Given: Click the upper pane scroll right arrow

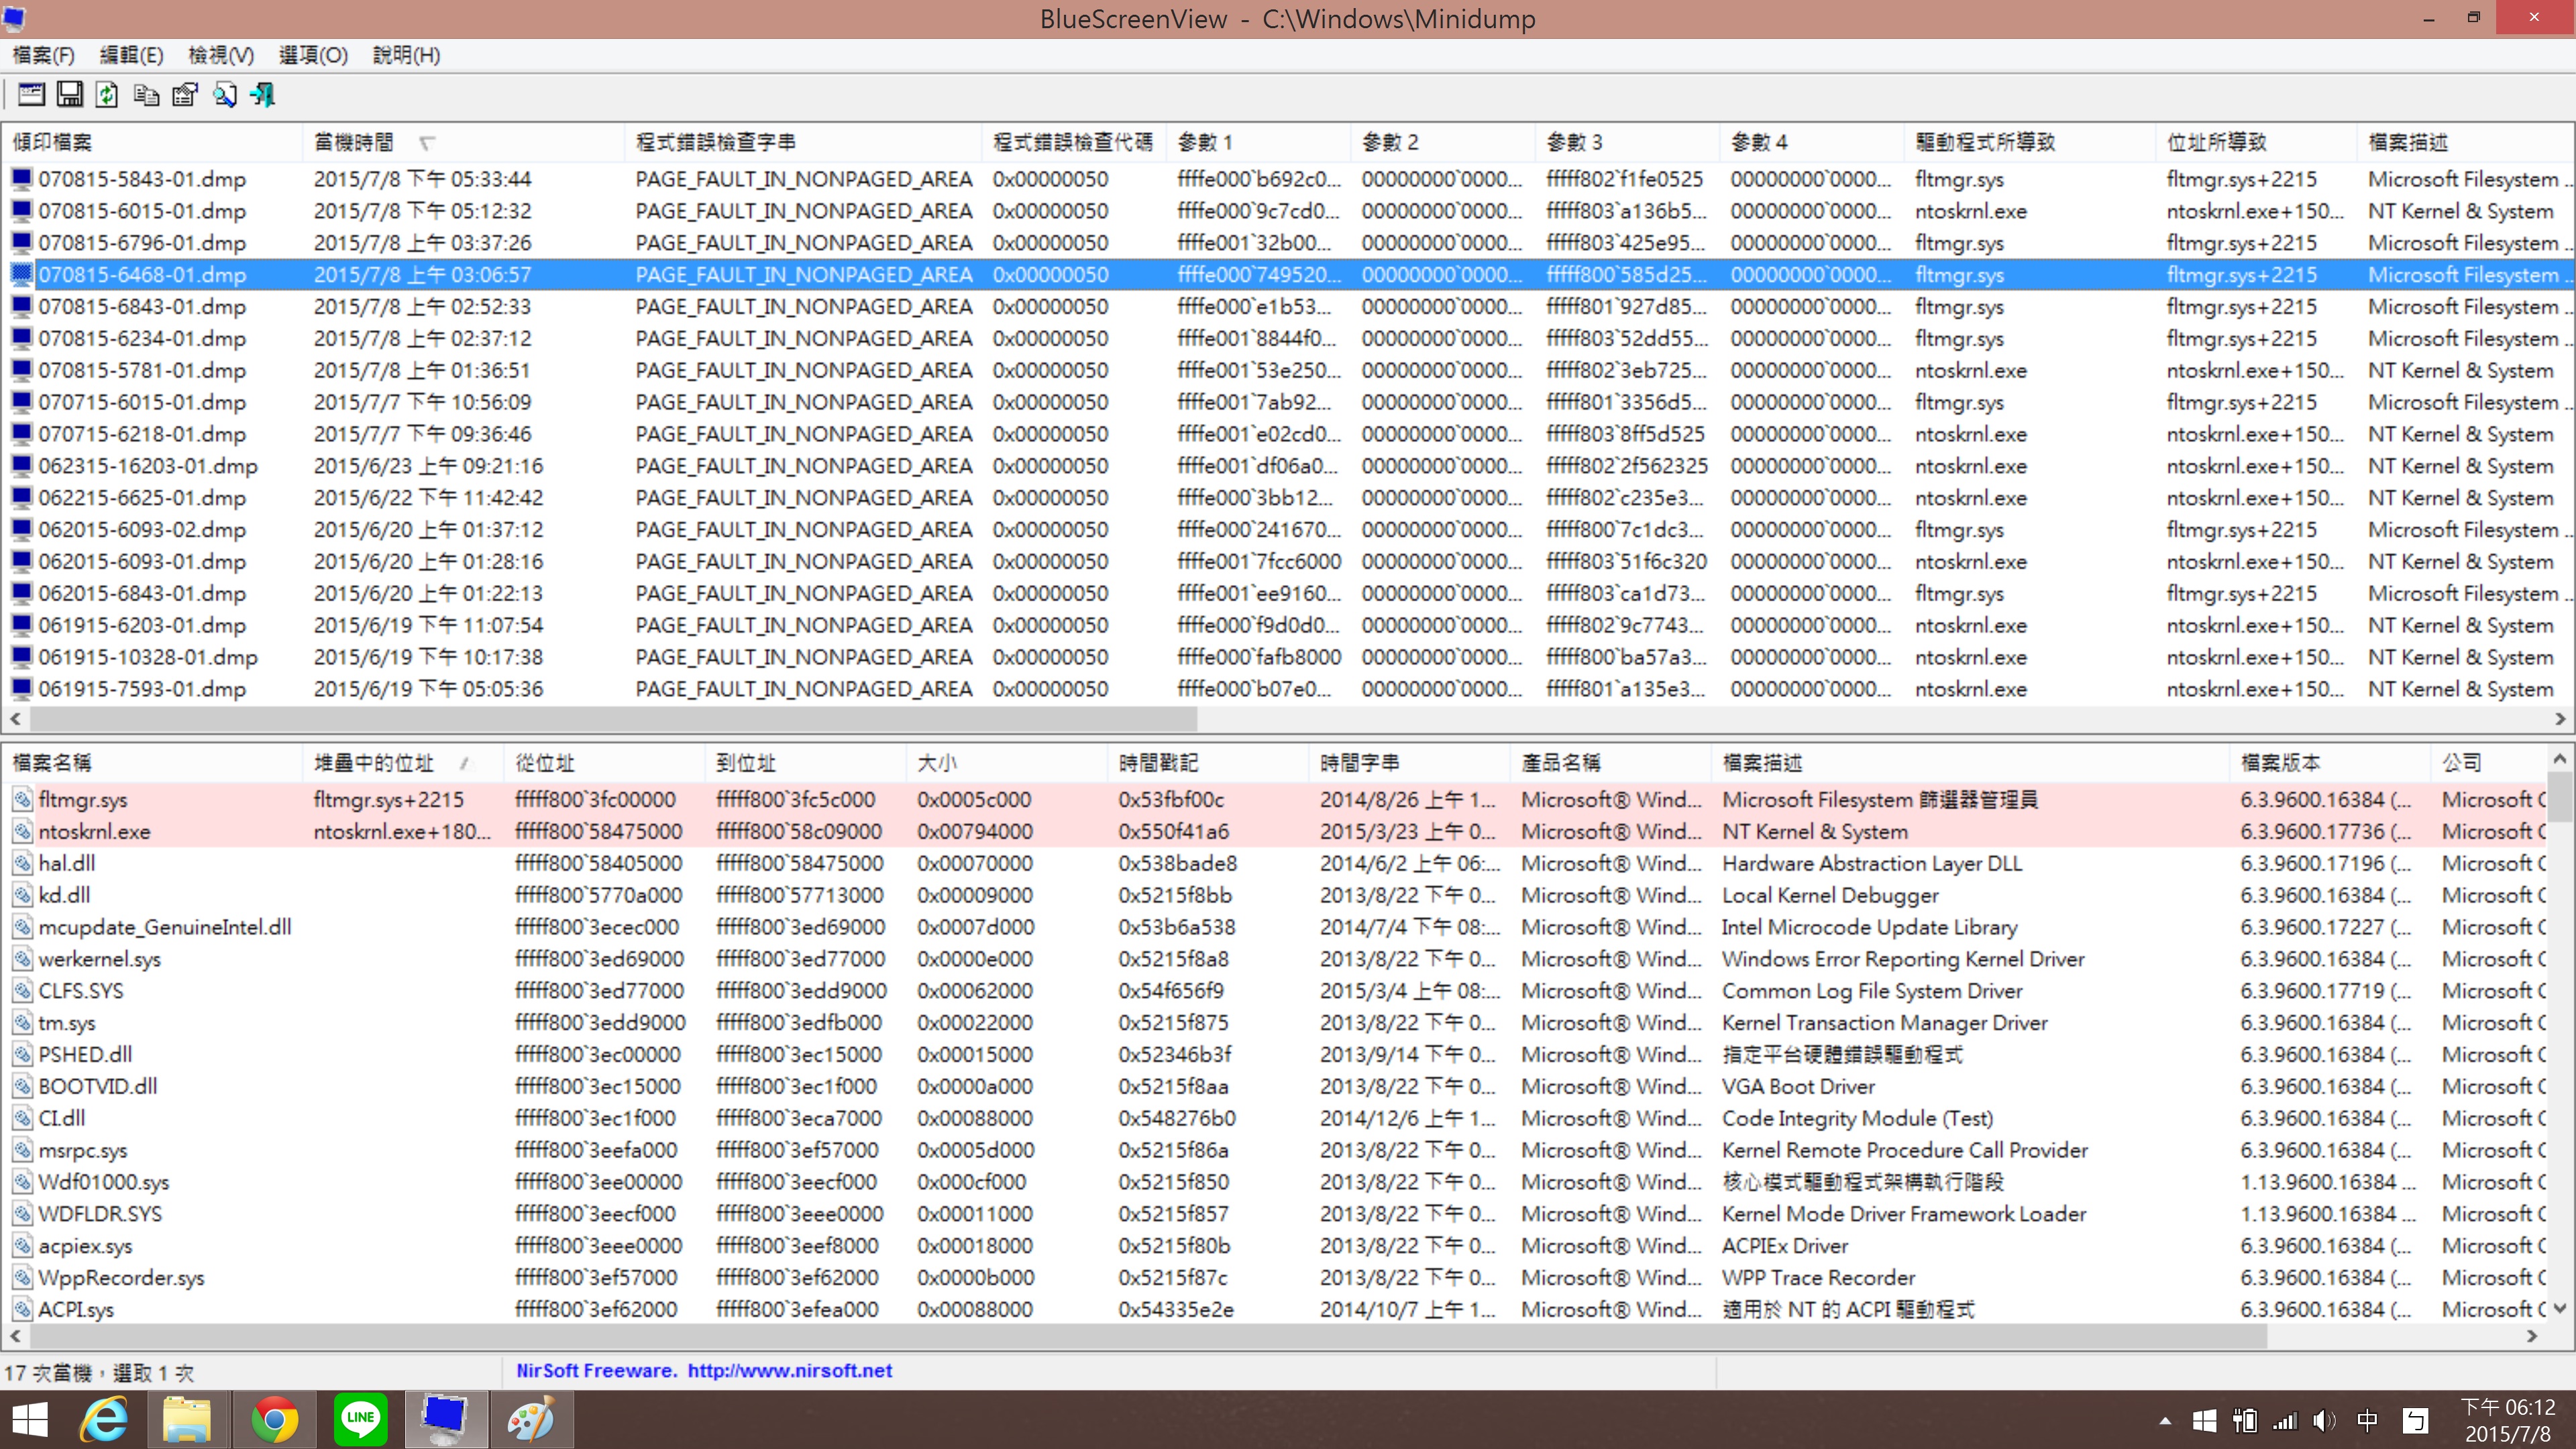Looking at the screenshot, I should (x=2560, y=719).
